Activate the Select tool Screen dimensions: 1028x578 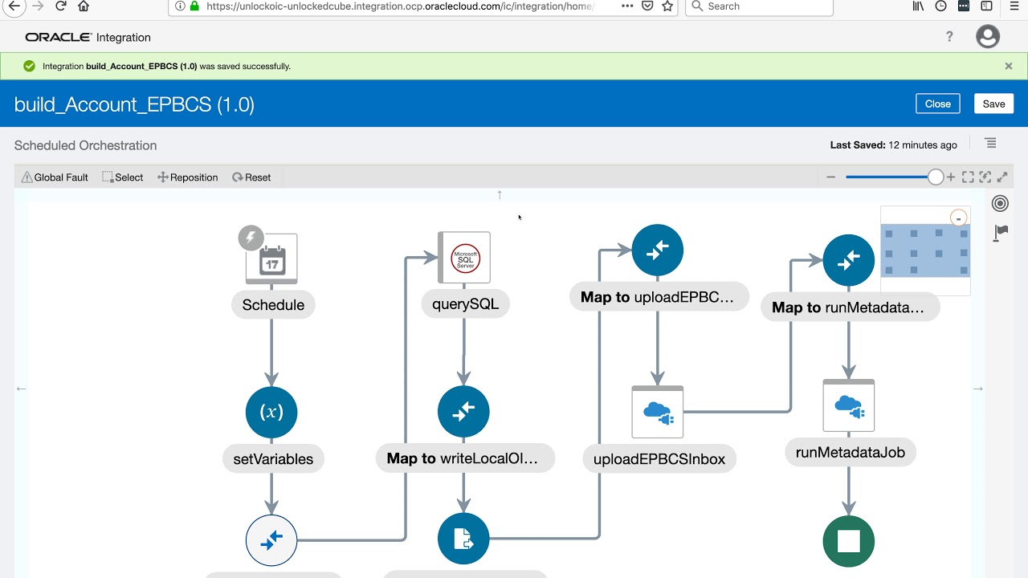(x=122, y=177)
